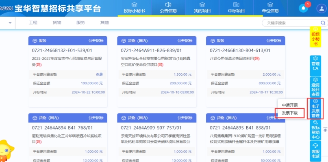The width and height of the screenshot is (328, 162).
Task: Open the notification bell icon
Action: coord(303,9)
